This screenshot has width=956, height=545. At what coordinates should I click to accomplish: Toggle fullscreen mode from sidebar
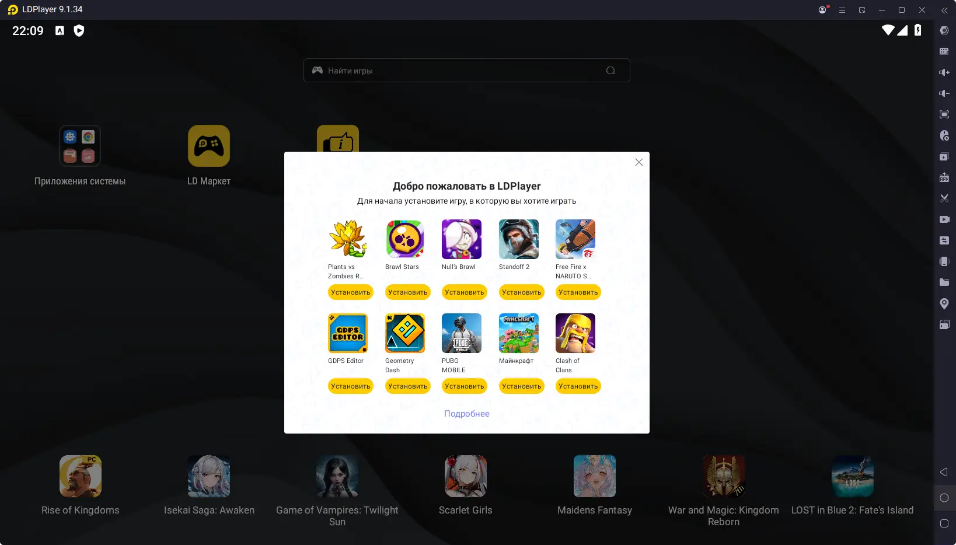(x=944, y=114)
